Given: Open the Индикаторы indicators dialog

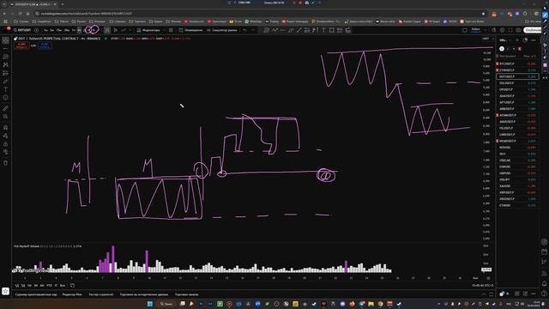Looking at the screenshot, I should (148, 31).
